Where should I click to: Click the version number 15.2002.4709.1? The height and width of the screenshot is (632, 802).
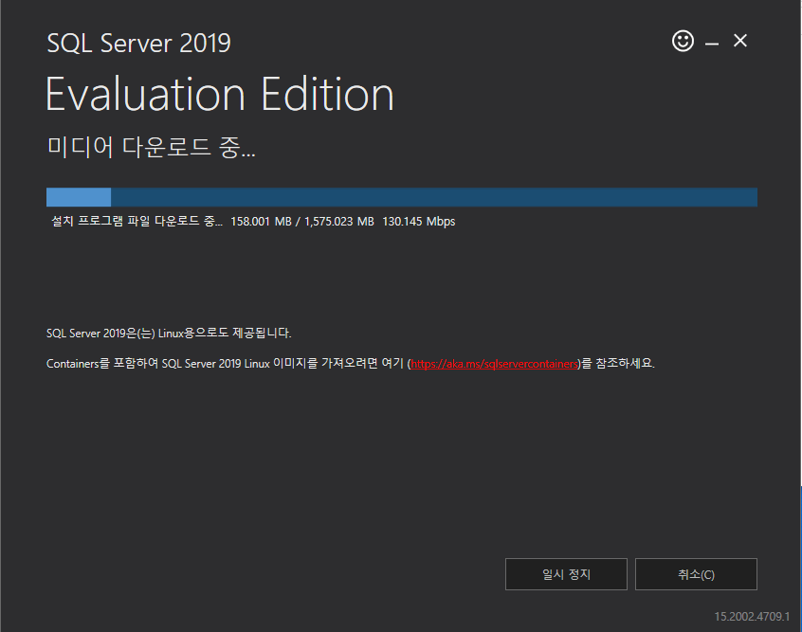752,617
